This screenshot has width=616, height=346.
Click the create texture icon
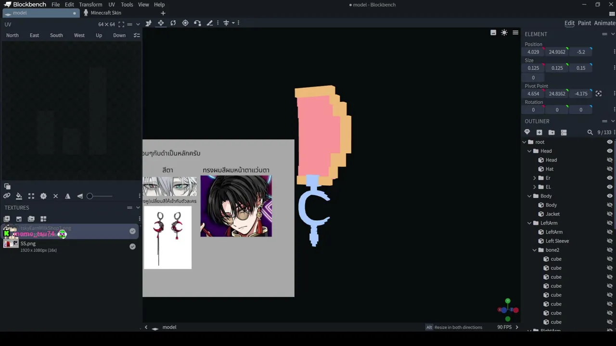[x=7, y=219]
